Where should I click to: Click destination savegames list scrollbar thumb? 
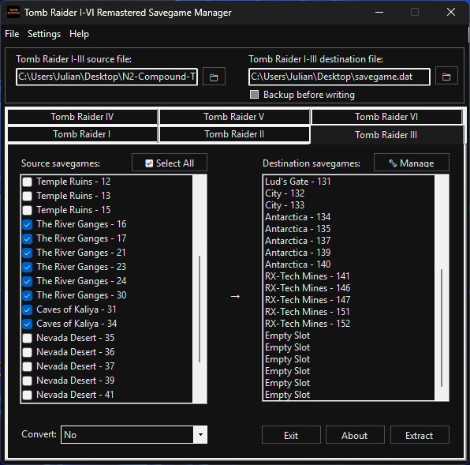coord(442,328)
